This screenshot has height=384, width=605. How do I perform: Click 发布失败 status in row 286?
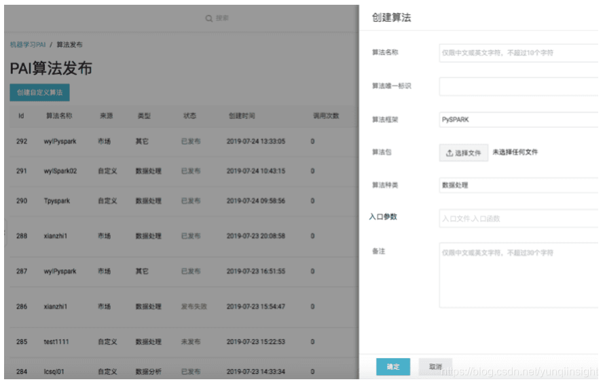[194, 307]
